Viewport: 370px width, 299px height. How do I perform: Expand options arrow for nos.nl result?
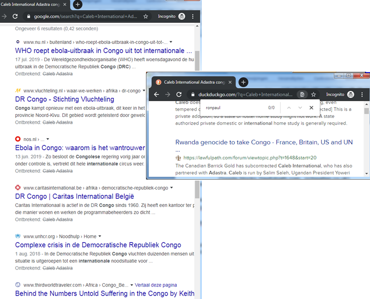pos(48,139)
